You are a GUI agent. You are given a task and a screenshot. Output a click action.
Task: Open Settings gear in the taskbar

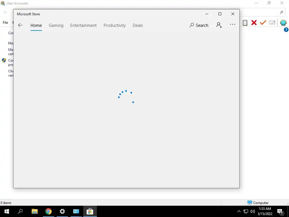click(62, 211)
